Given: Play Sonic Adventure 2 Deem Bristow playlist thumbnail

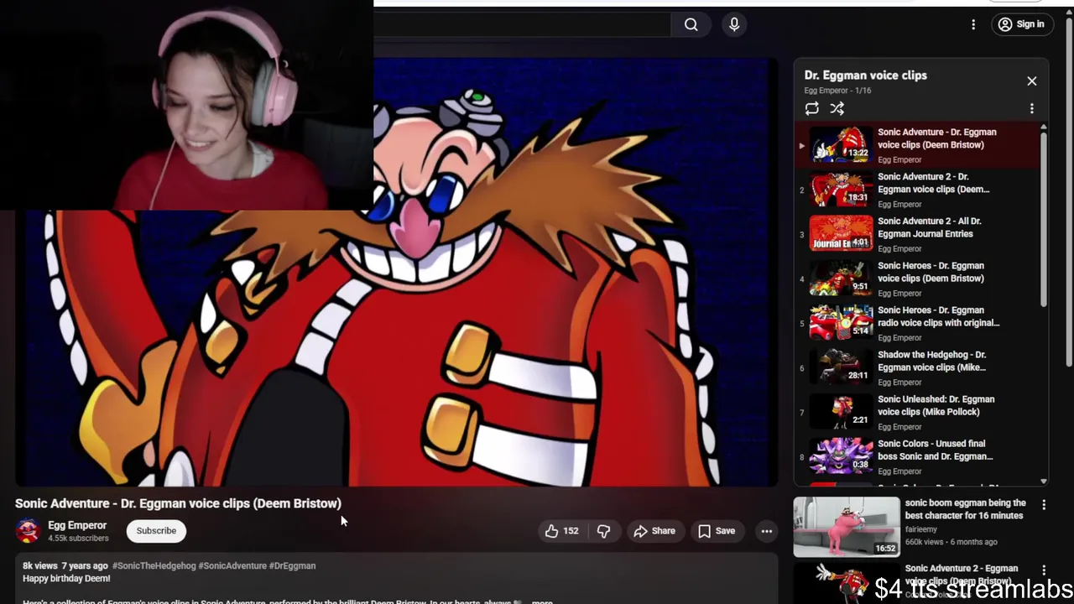Looking at the screenshot, I should point(841,190).
